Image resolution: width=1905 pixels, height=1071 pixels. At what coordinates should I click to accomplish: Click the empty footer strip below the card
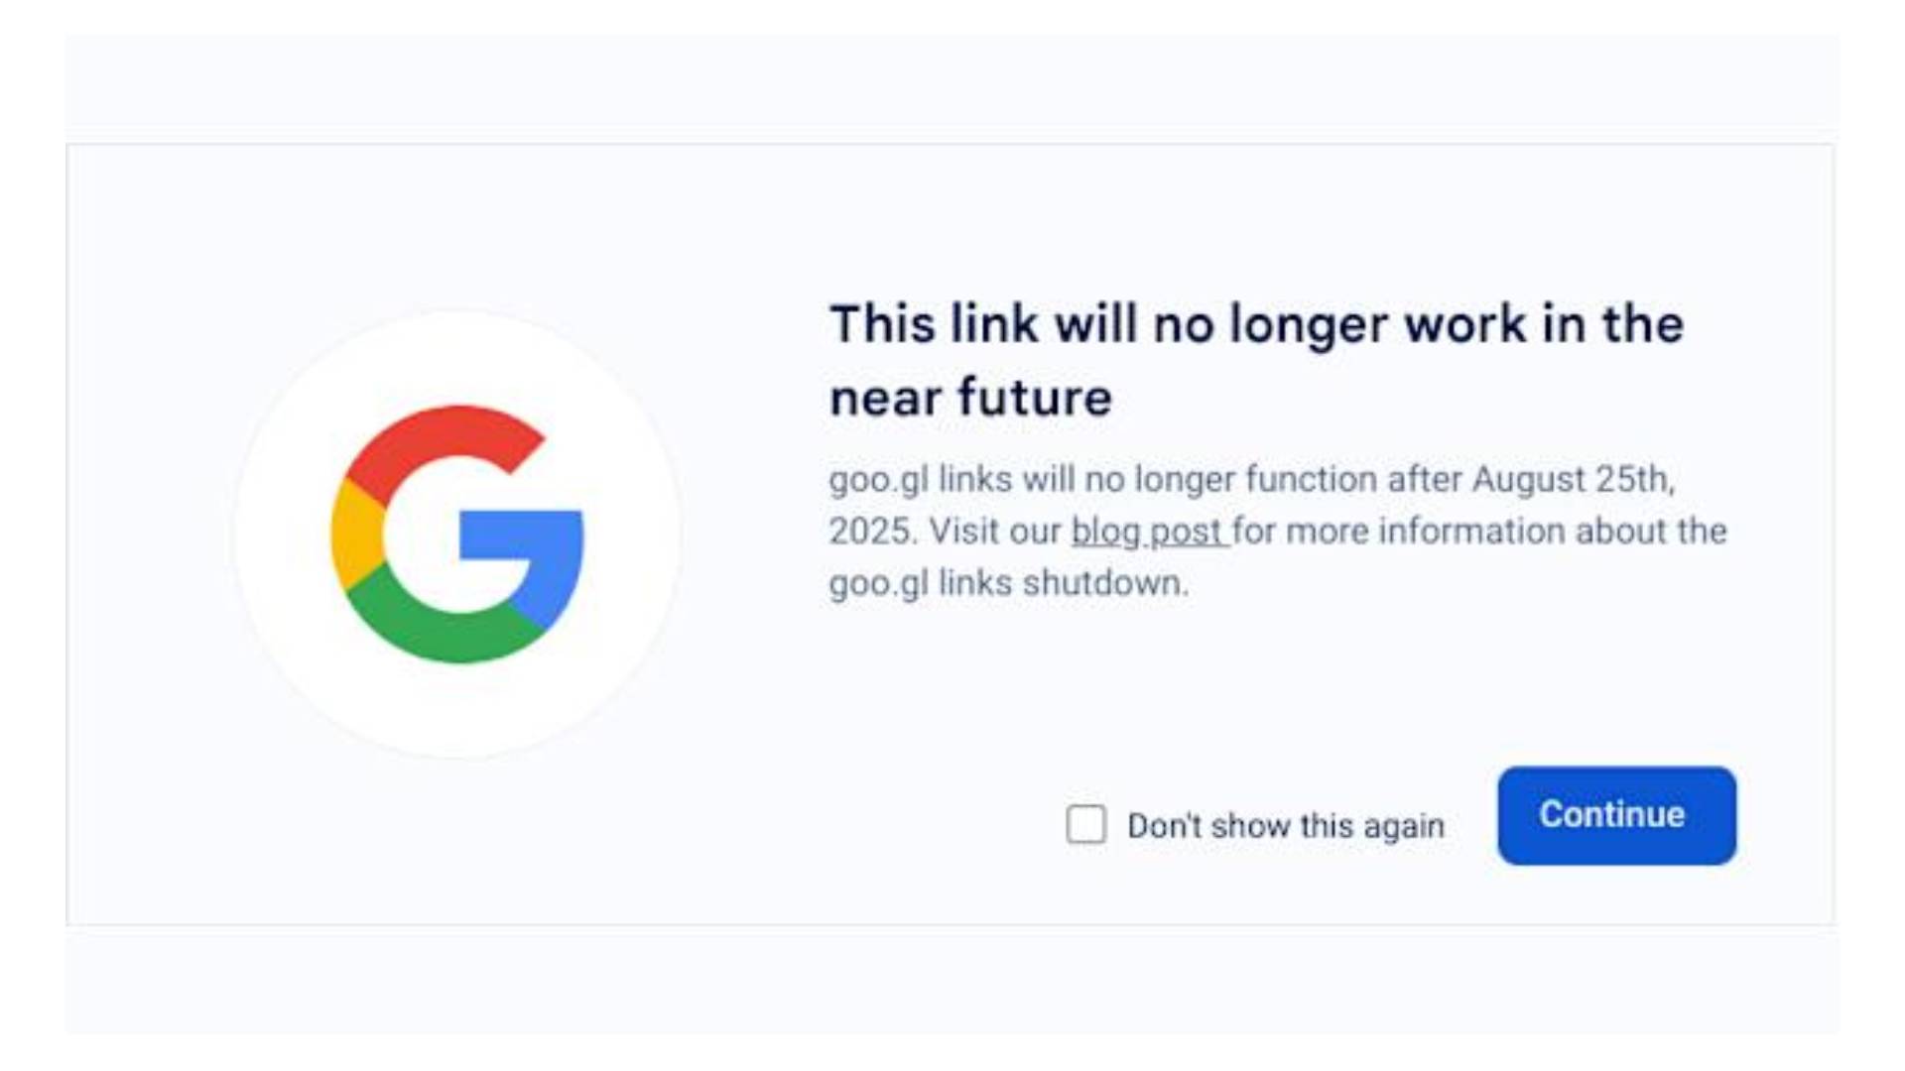click(951, 984)
